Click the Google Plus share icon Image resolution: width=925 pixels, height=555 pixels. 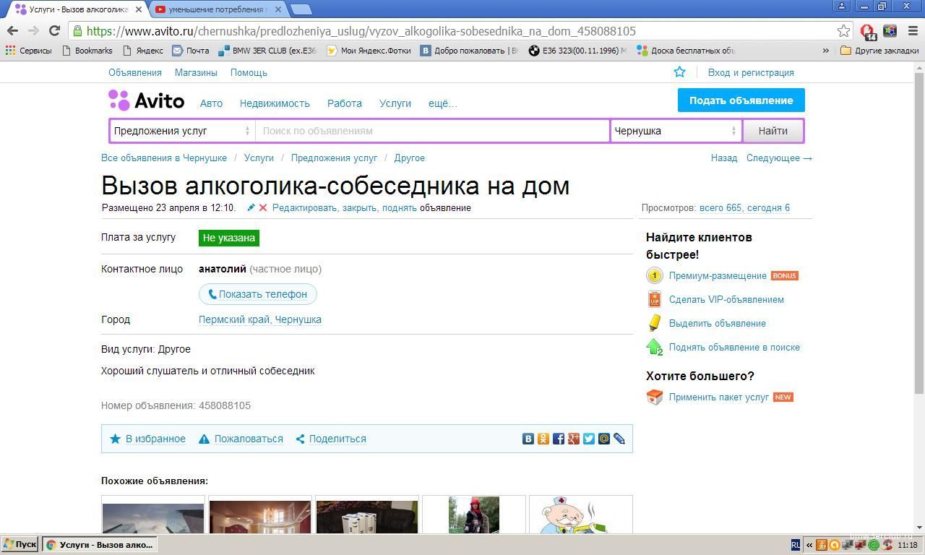574,439
